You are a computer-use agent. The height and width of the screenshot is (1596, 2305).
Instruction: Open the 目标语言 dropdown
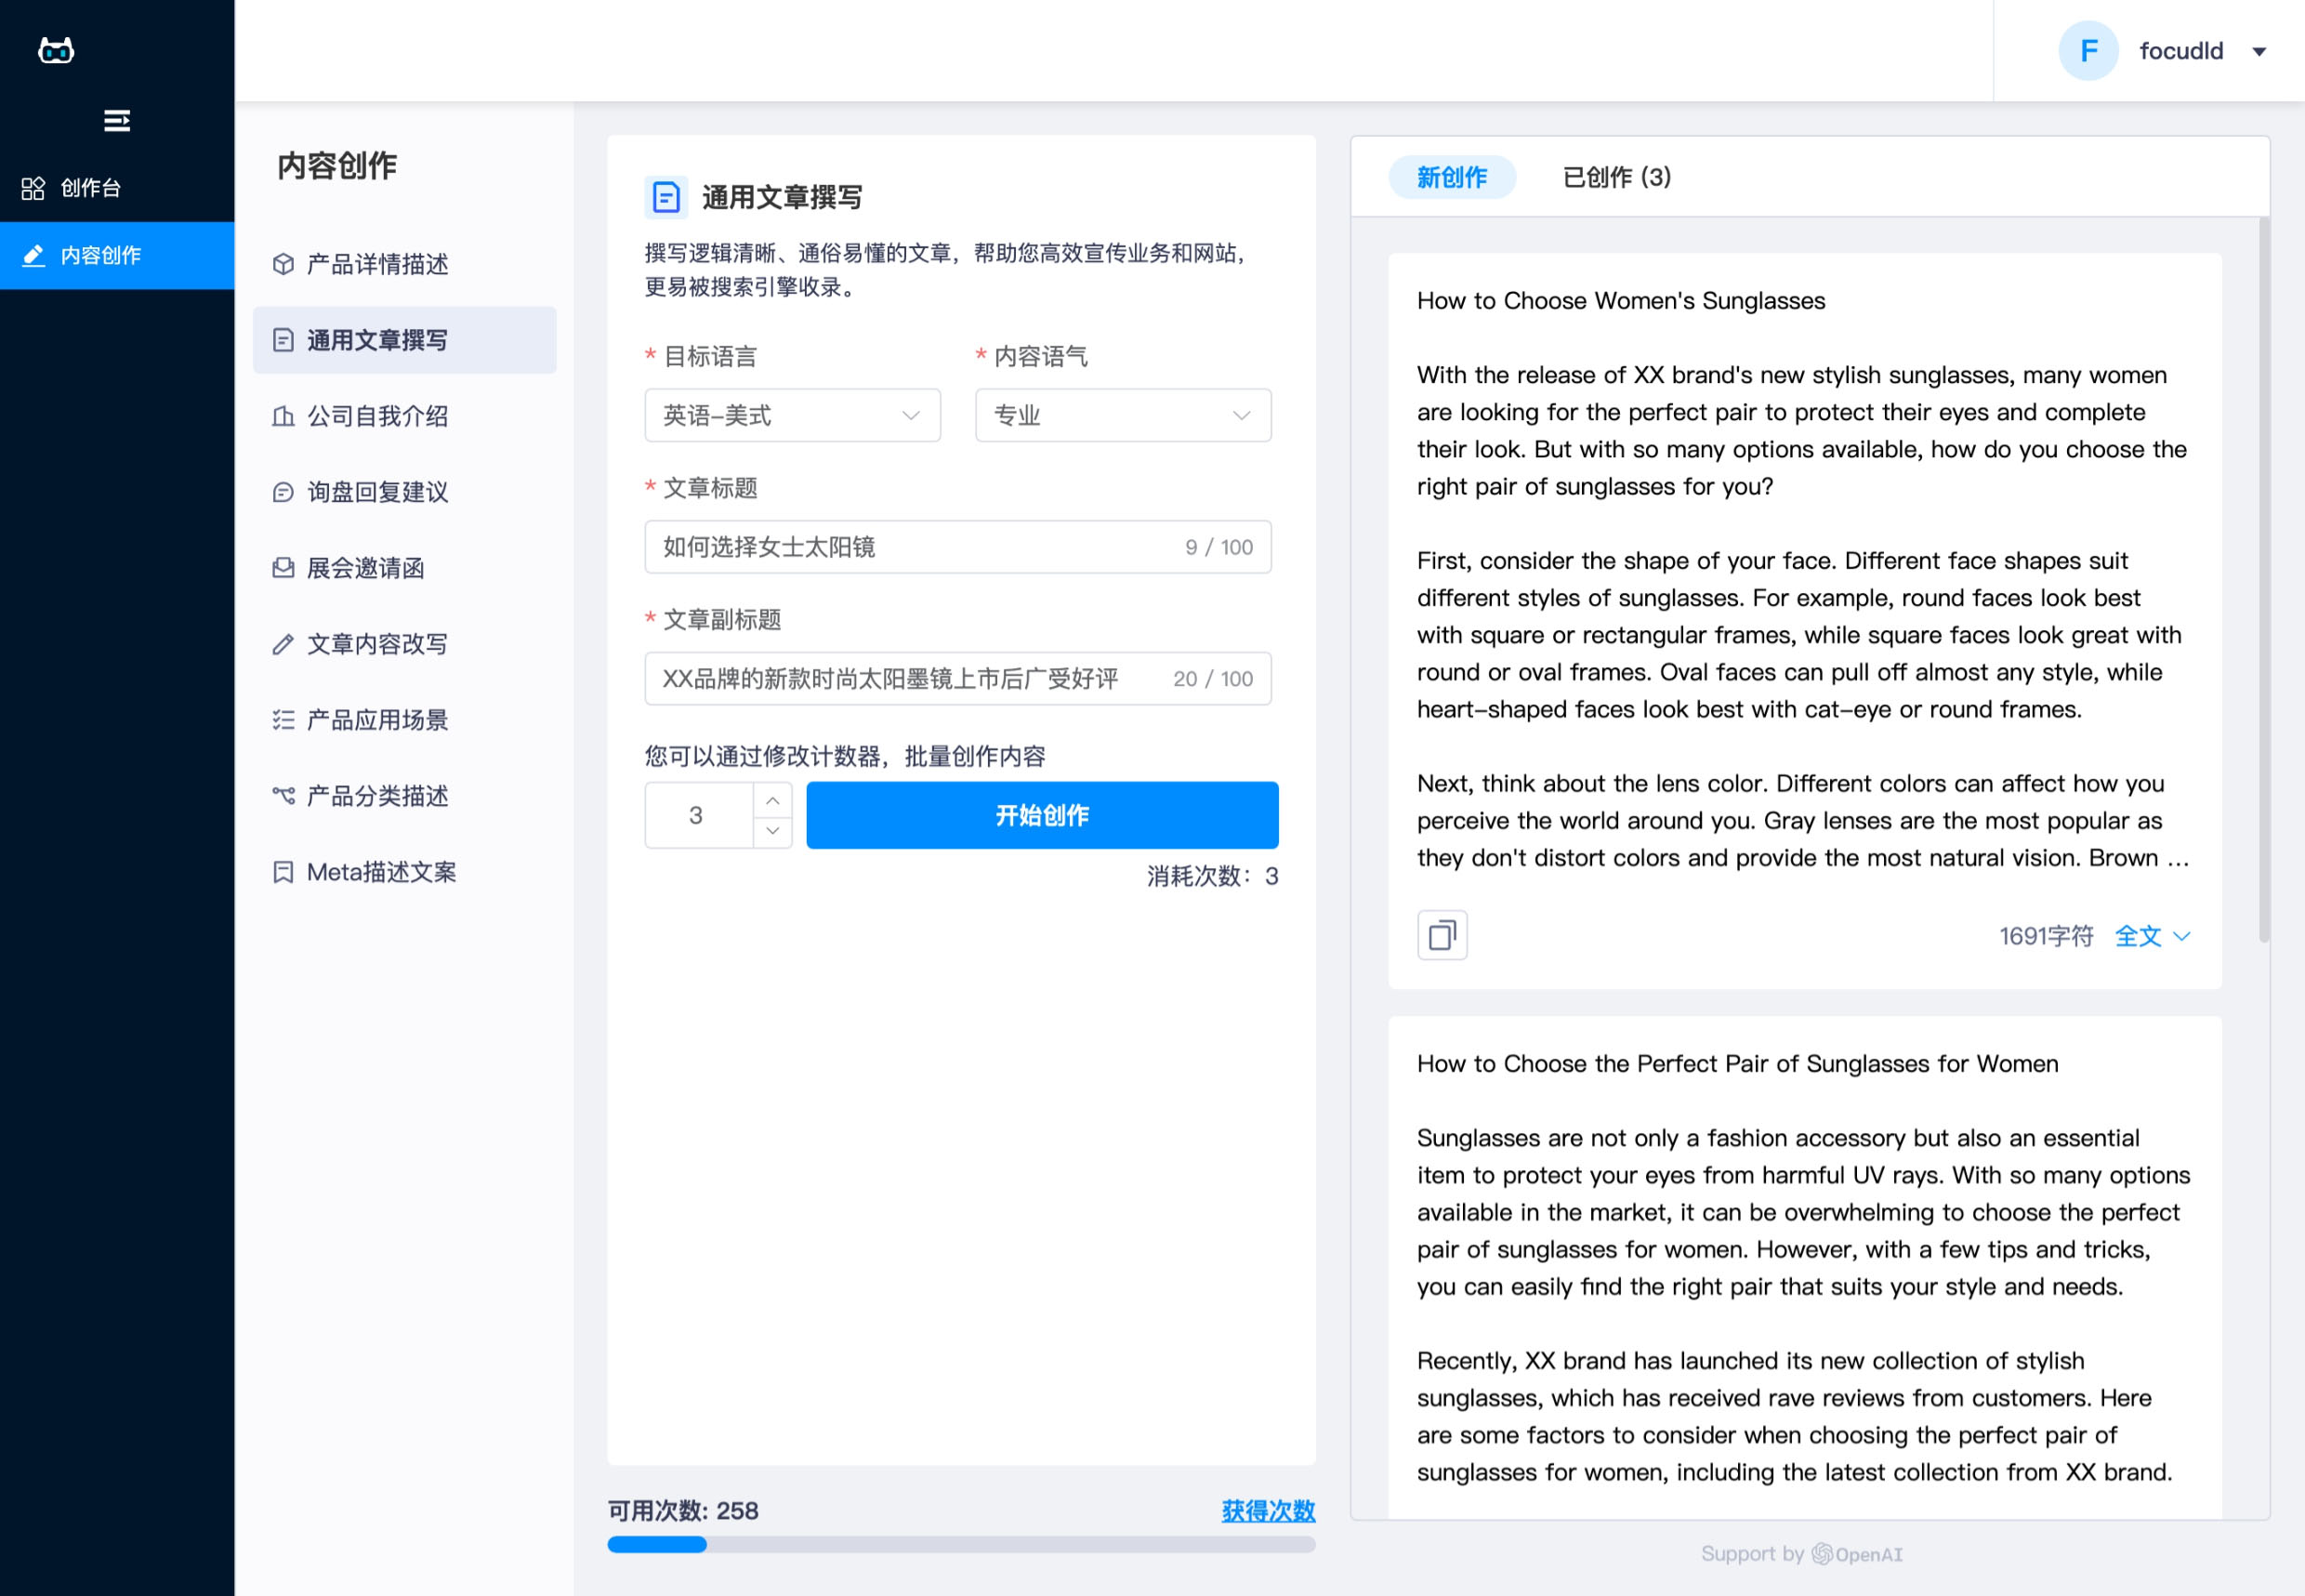coord(792,415)
